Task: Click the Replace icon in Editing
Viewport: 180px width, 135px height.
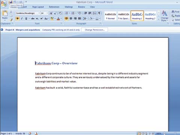Action: 173,16
